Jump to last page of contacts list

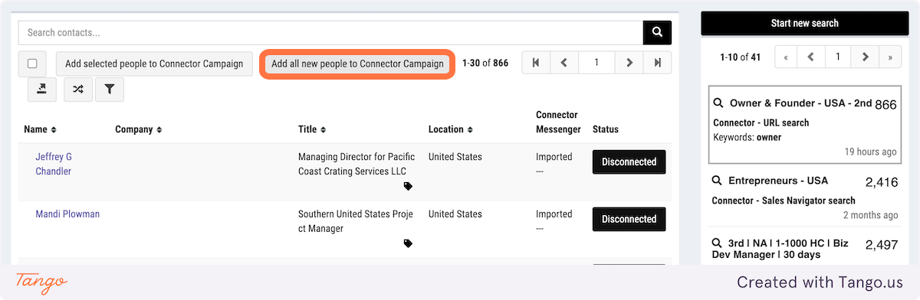pos(658,63)
